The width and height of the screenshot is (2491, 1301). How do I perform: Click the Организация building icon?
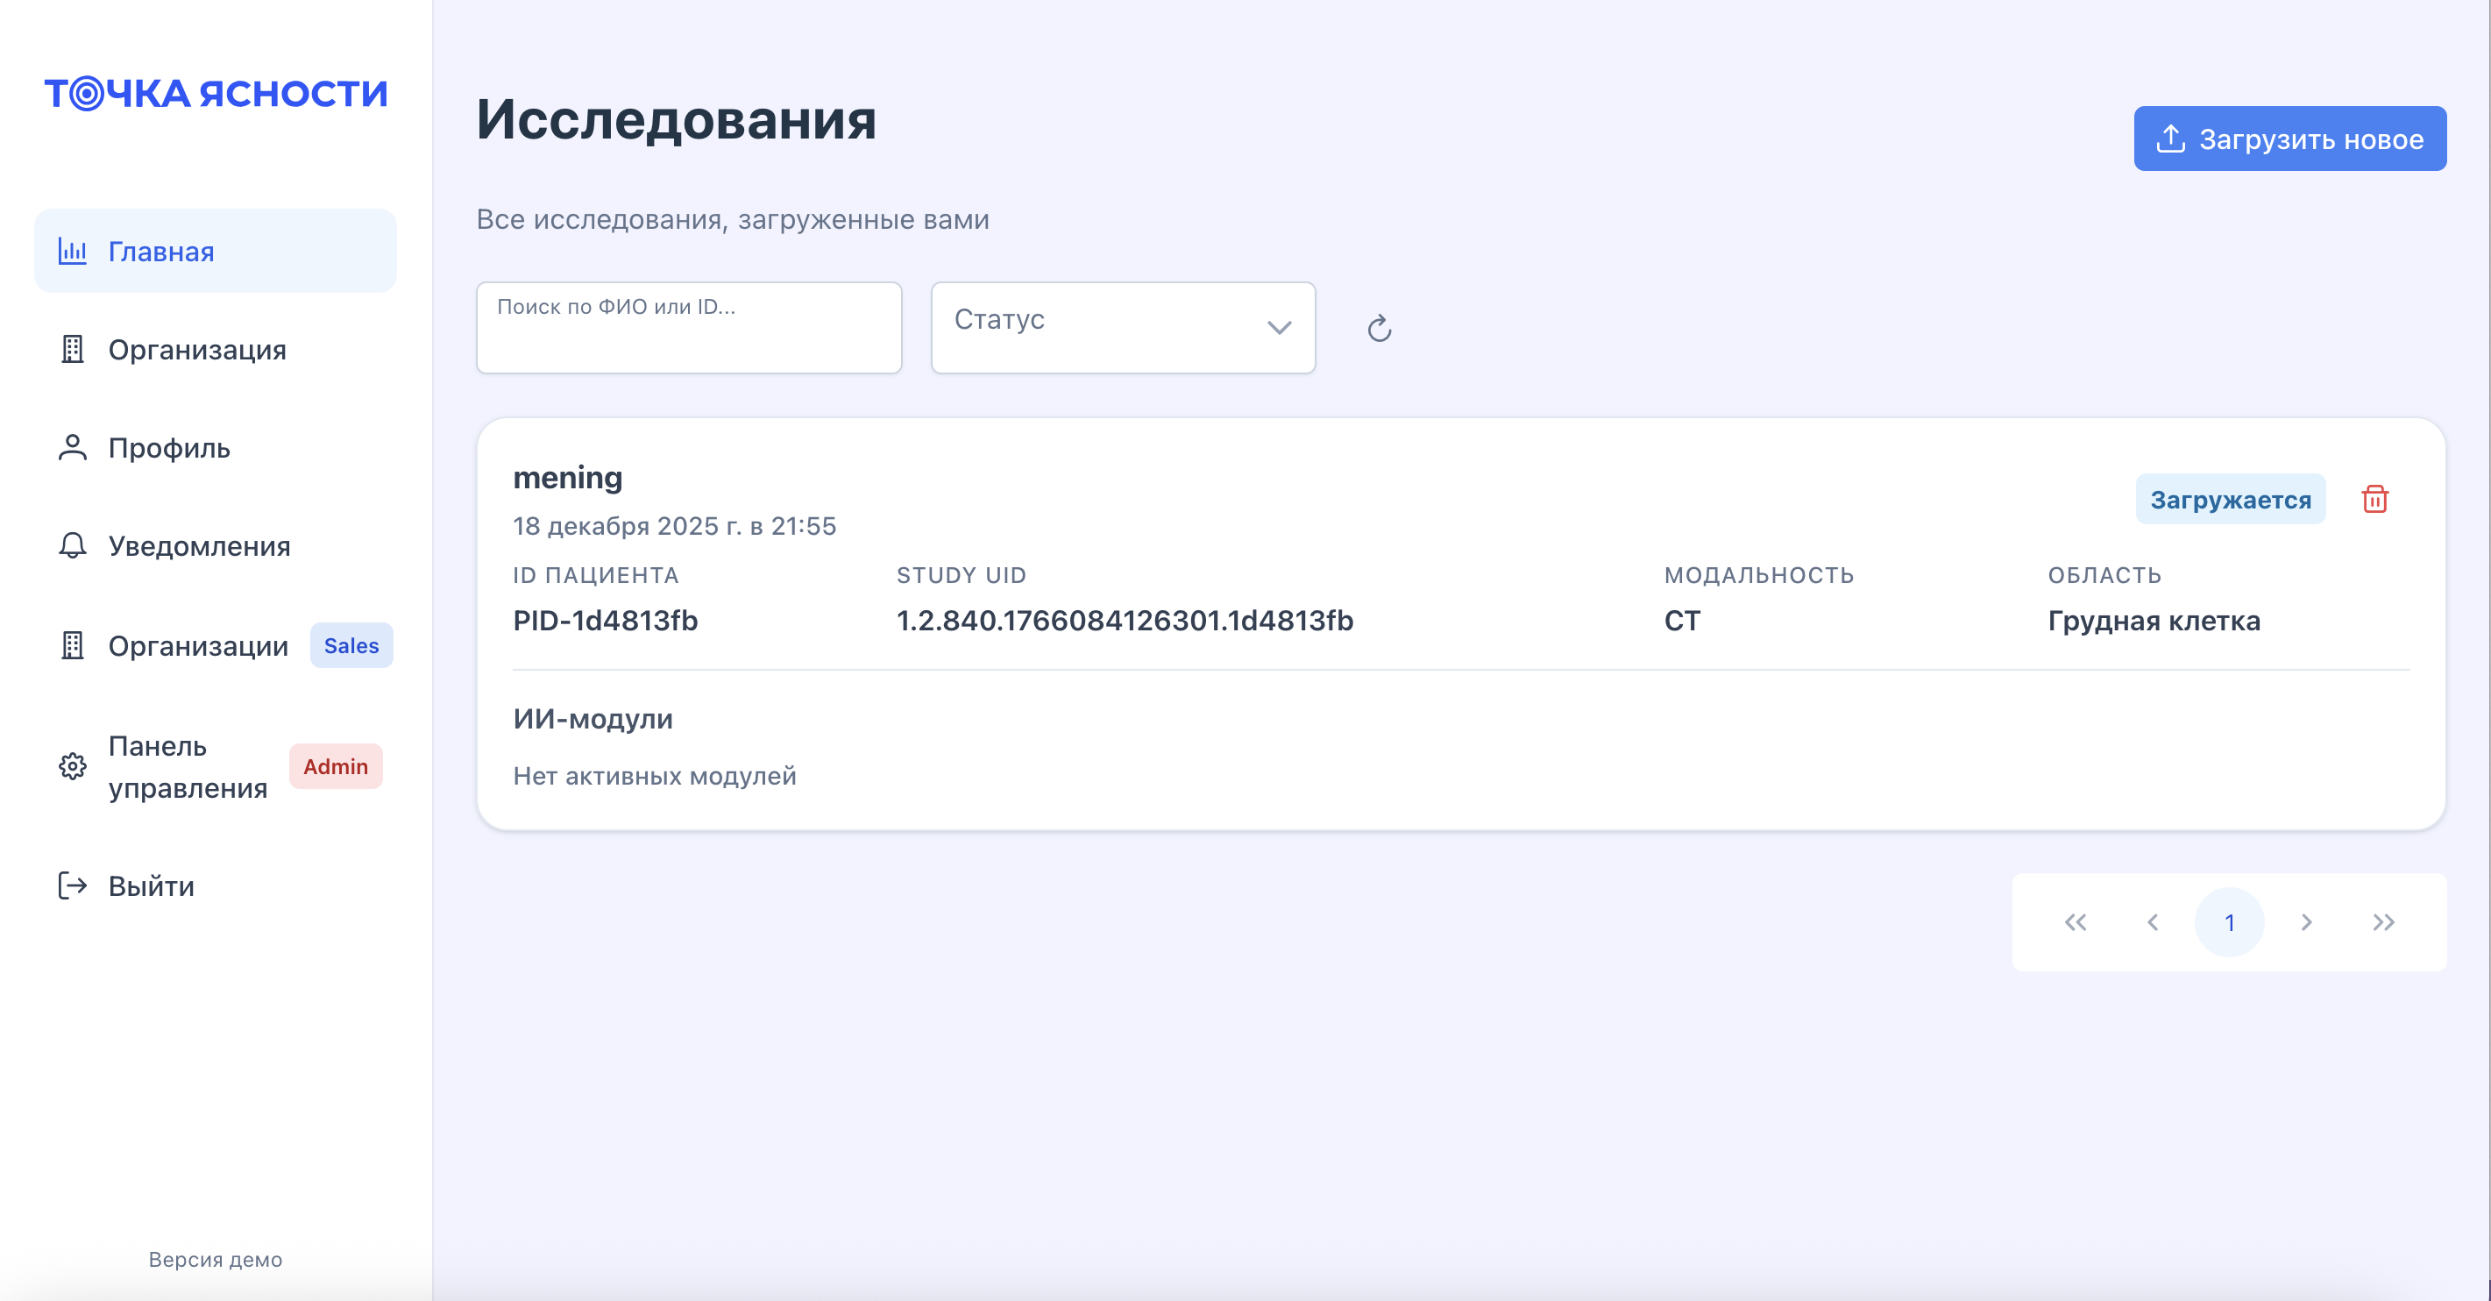point(73,349)
